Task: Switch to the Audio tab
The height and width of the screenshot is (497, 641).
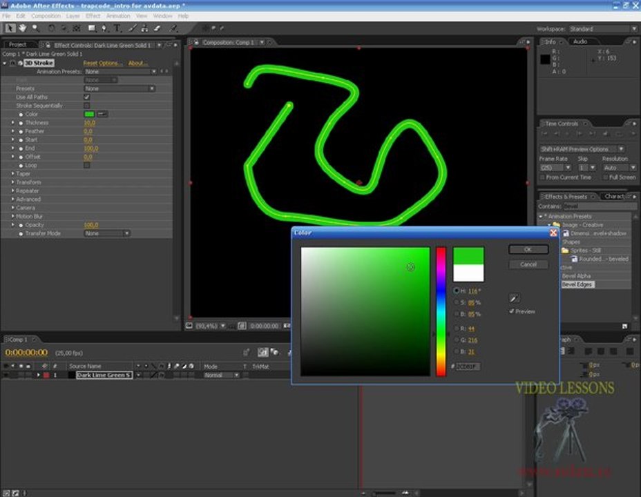Action: (x=580, y=41)
